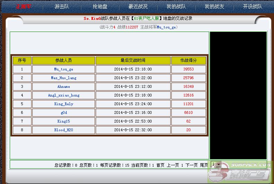The image size is (274, 184).
Task: Select the 我的战友 tab
Action: click(214, 7)
